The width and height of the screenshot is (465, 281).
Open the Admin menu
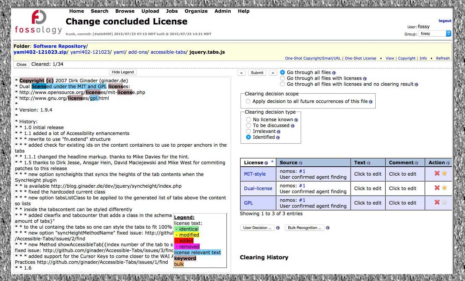point(223,11)
